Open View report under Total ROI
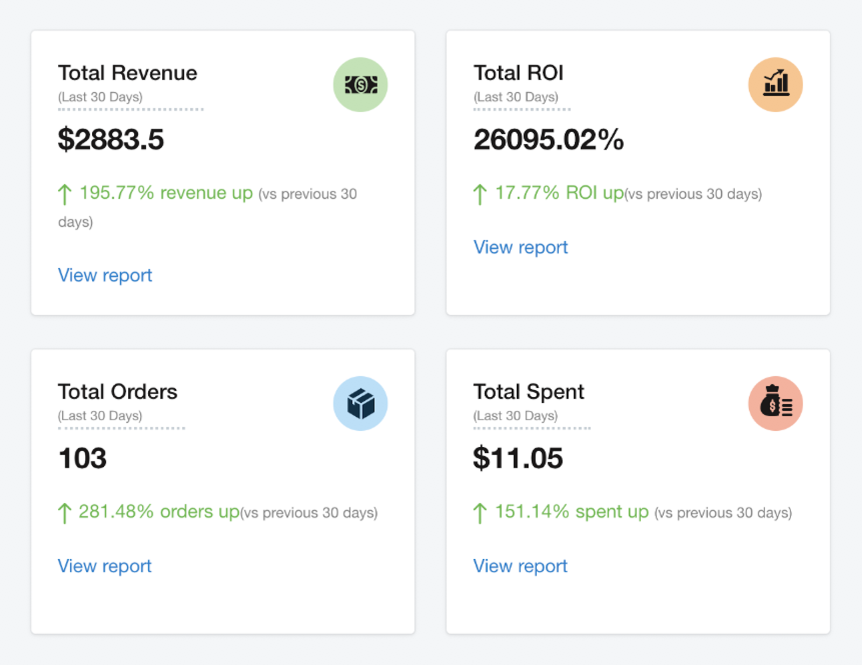This screenshot has height=665, width=862. click(520, 247)
